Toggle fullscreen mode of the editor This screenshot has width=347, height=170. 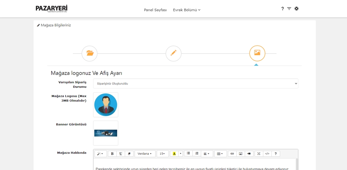coord(259,154)
